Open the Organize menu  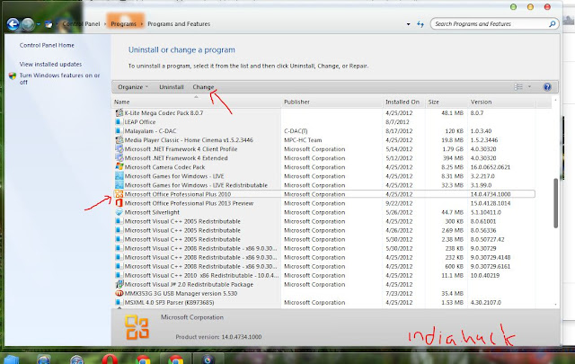[x=133, y=87]
